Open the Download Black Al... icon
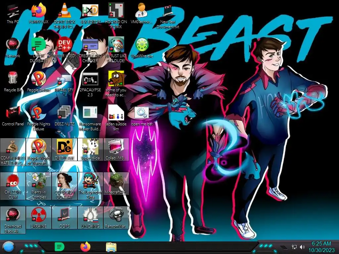 (13, 220)
